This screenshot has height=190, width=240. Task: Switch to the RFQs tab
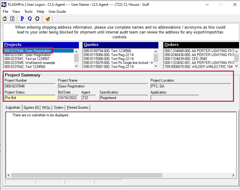tap(46, 107)
